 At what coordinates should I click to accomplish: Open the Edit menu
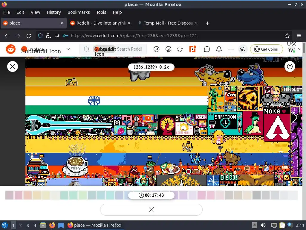tap(20, 12)
